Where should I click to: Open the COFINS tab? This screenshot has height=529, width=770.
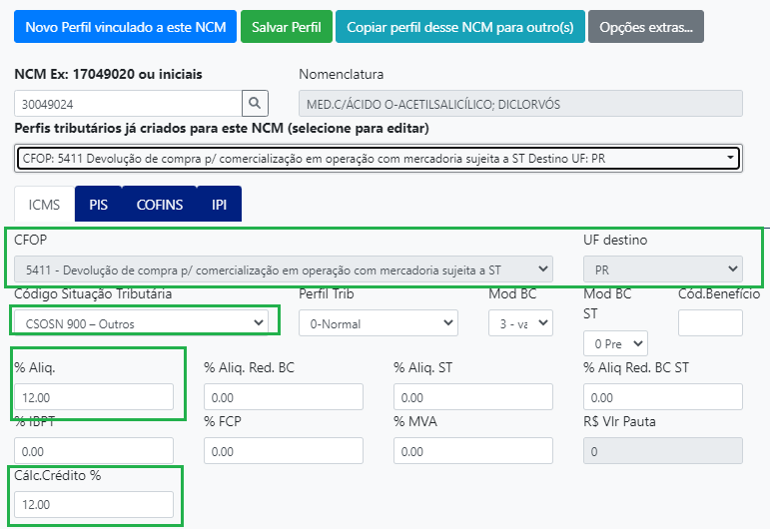click(x=160, y=205)
